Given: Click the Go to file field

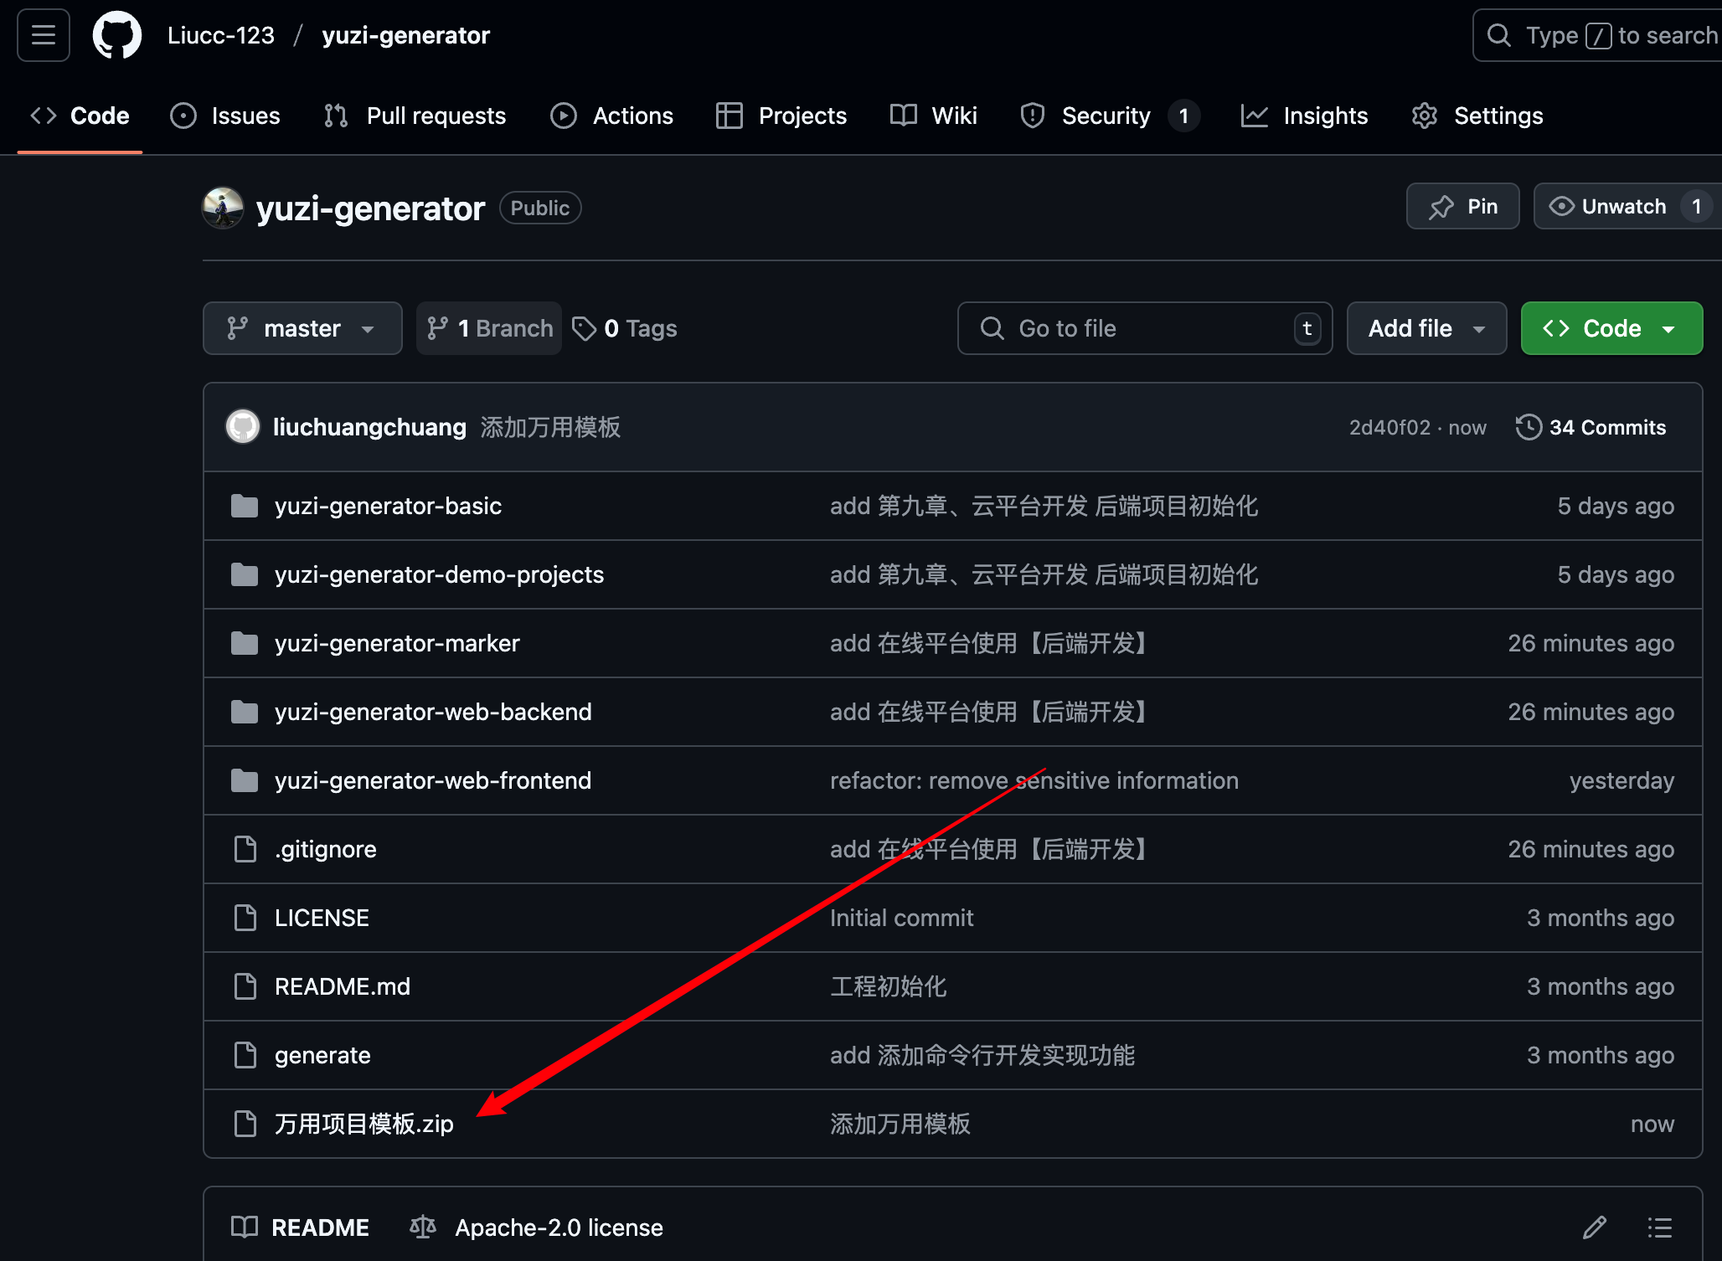Looking at the screenshot, I should click(x=1143, y=328).
